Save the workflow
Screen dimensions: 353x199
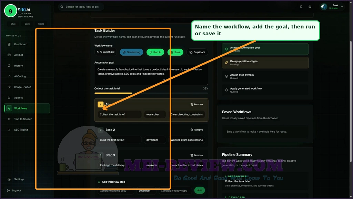tap(175, 52)
